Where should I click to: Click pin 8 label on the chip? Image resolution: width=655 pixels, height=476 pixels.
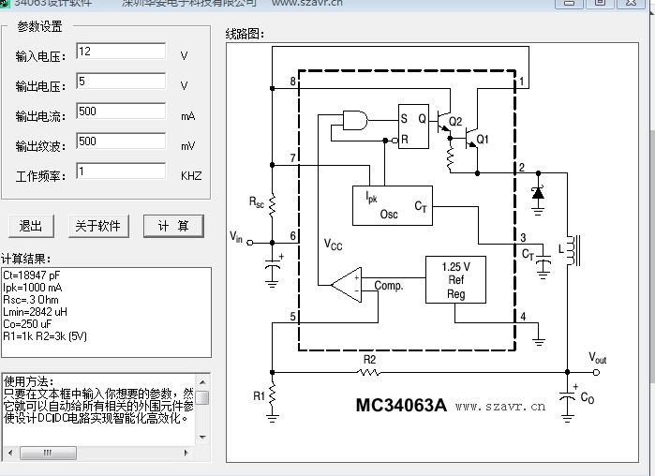point(293,81)
